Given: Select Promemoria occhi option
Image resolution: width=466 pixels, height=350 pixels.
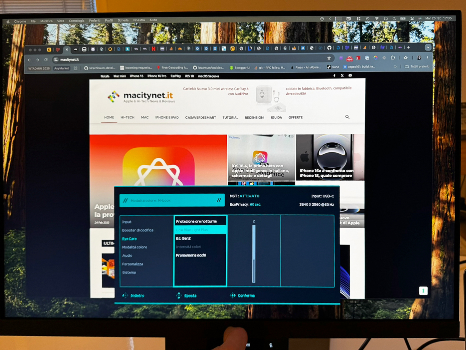Looking at the screenshot, I should (x=191, y=256).
